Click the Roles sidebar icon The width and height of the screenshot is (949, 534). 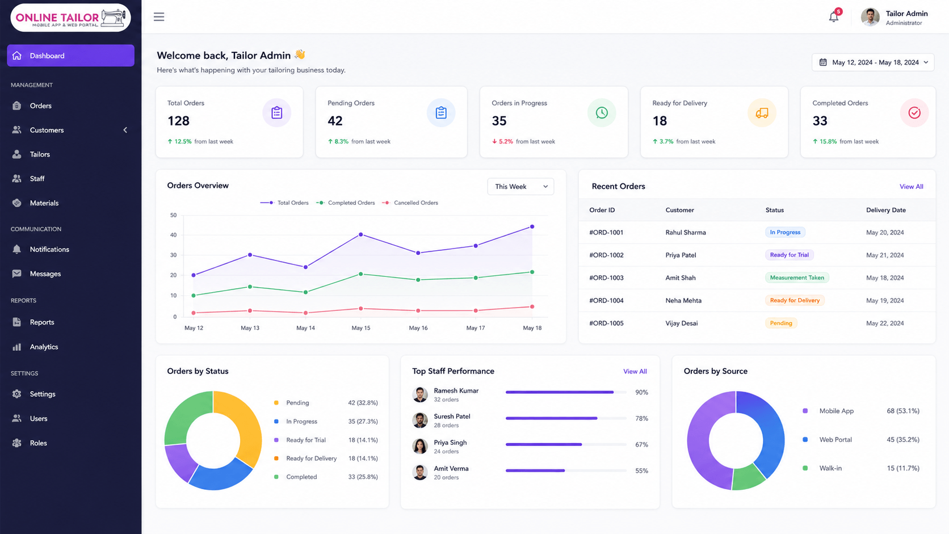click(x=17, y=443)
